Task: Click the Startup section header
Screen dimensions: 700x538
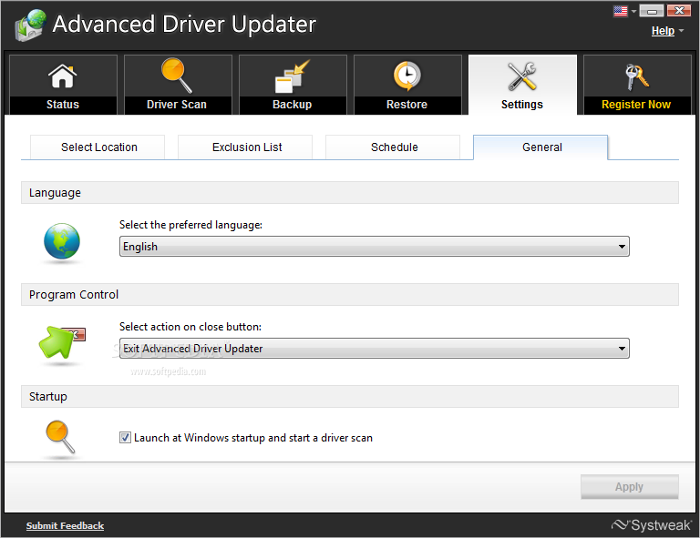Action: tap(350, 397)
